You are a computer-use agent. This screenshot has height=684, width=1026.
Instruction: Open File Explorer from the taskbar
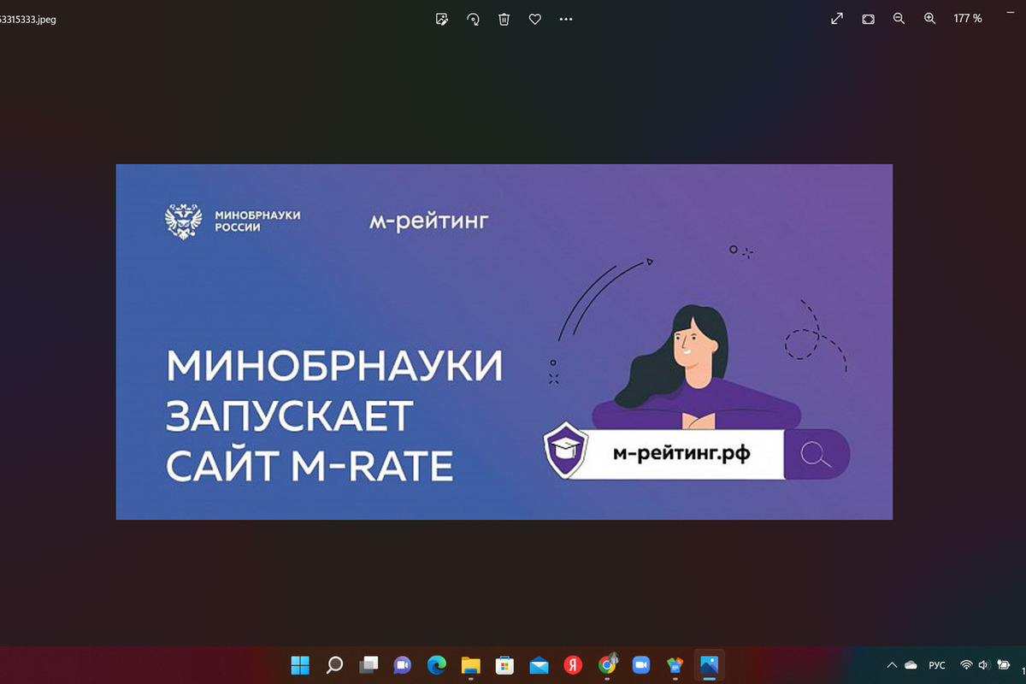(470, 664)
